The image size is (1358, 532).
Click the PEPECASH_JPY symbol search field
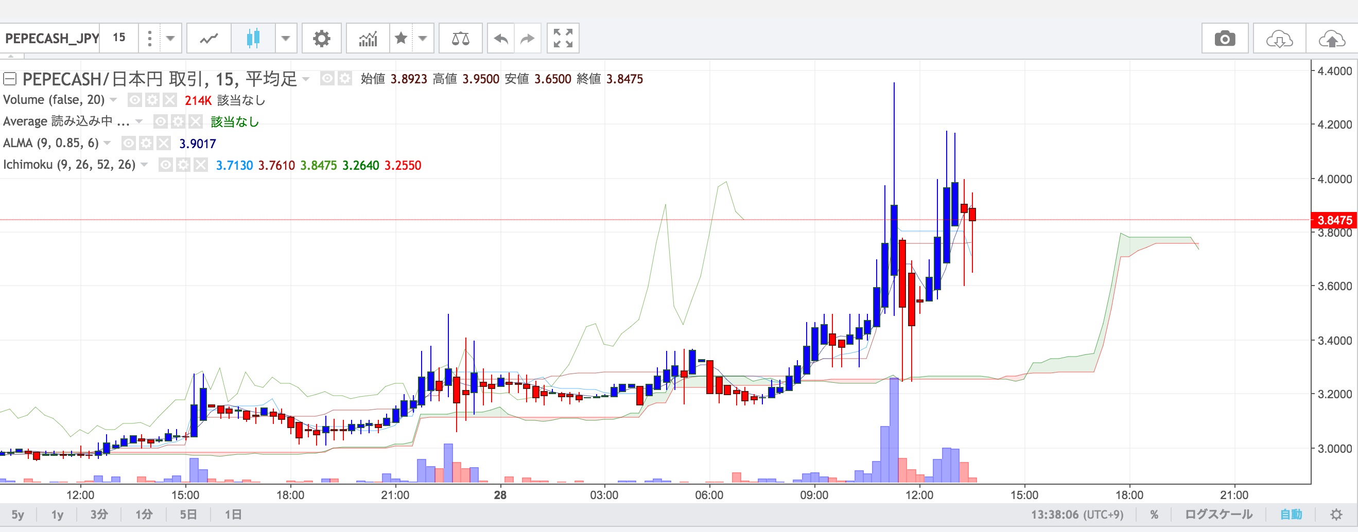coord(51,39)
